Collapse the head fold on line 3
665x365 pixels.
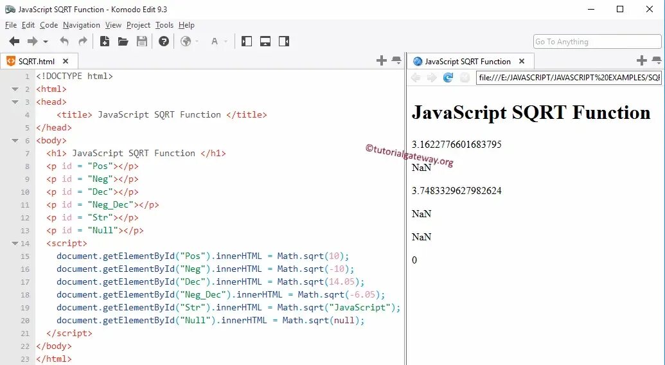15,102
